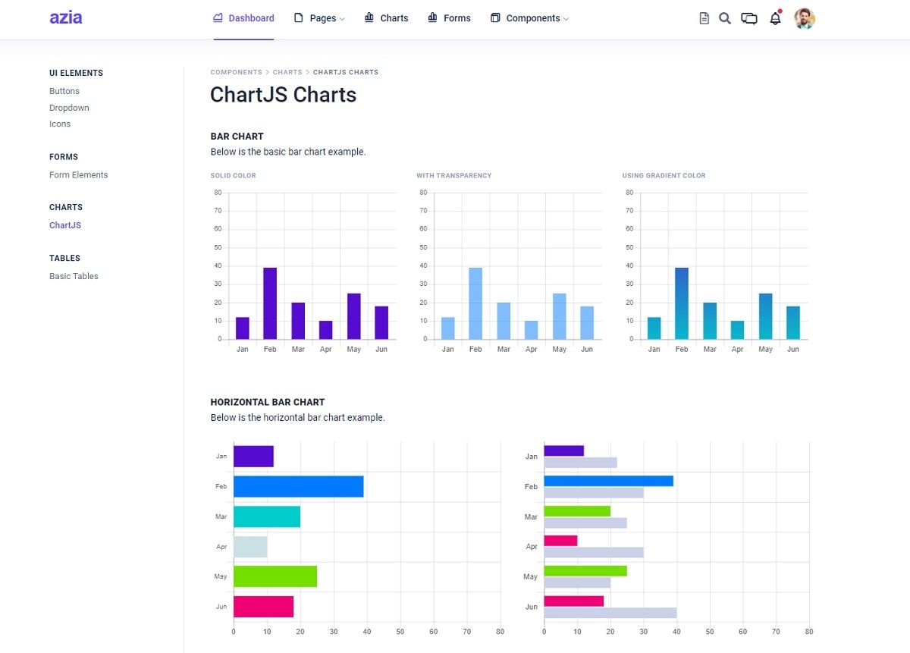Click the Feb bar in solid color chart

270,303
